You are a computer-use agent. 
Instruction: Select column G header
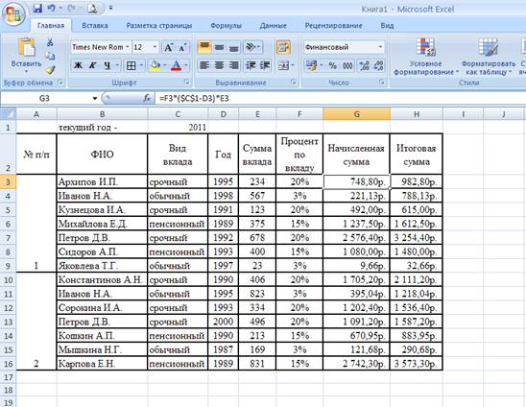coord(357,114)
